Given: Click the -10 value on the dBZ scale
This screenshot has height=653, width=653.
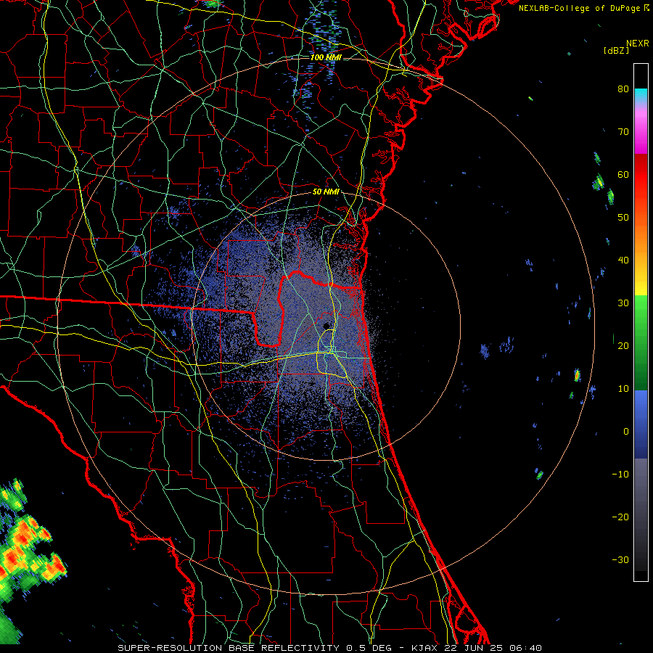Looking at the screenshot, I should click(x=620, y=475).
